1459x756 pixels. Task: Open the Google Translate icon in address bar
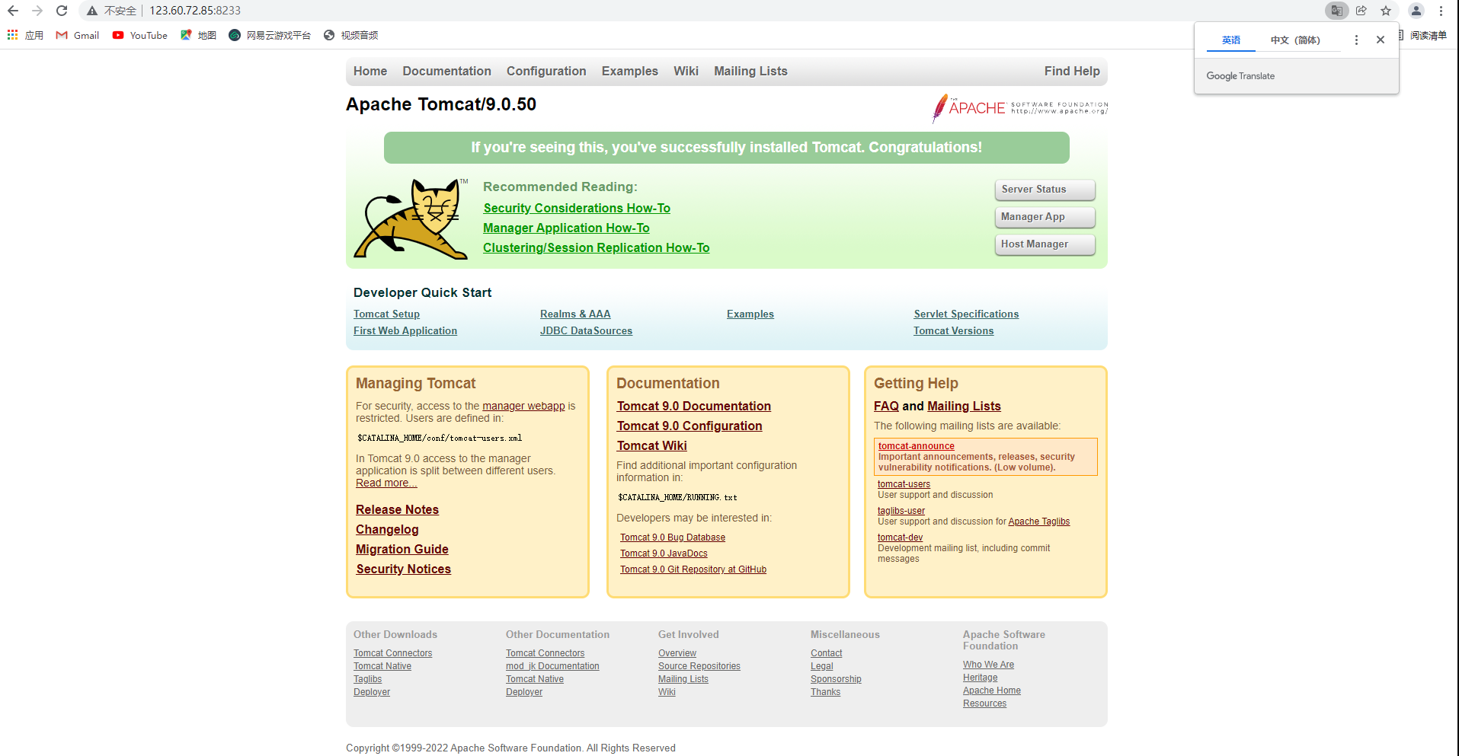click(x=1336, y=11)
